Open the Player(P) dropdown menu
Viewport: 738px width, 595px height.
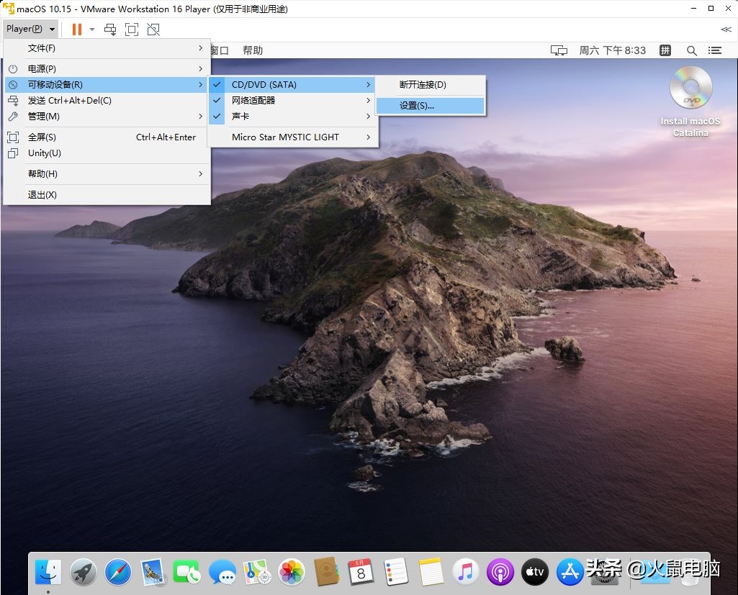click(30, 29)
